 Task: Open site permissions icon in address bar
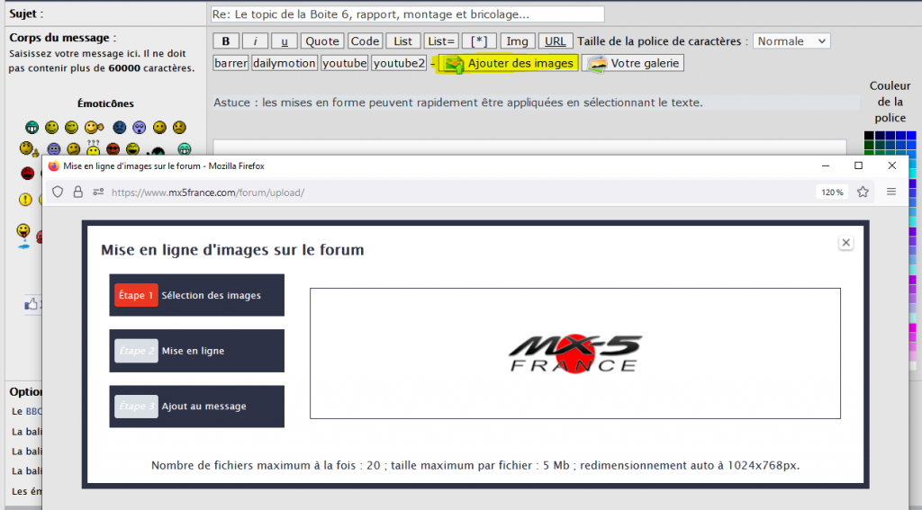point(98,192)
